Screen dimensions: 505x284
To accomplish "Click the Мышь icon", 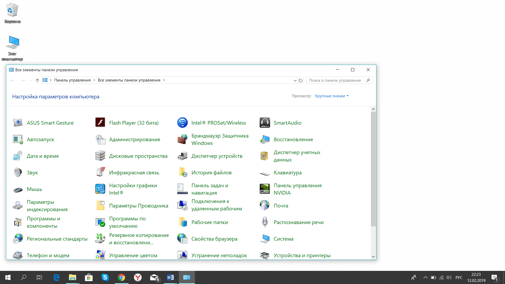I will pyautogui.click(x=18, y=189).
